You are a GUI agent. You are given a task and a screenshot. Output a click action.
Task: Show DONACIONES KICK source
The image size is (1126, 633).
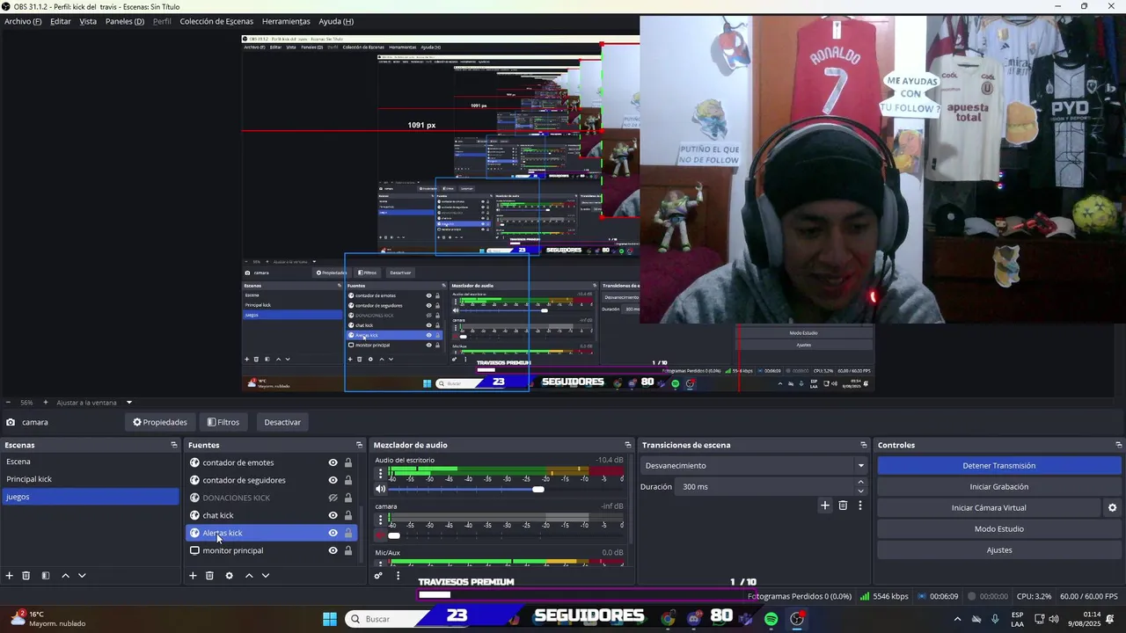333,498
